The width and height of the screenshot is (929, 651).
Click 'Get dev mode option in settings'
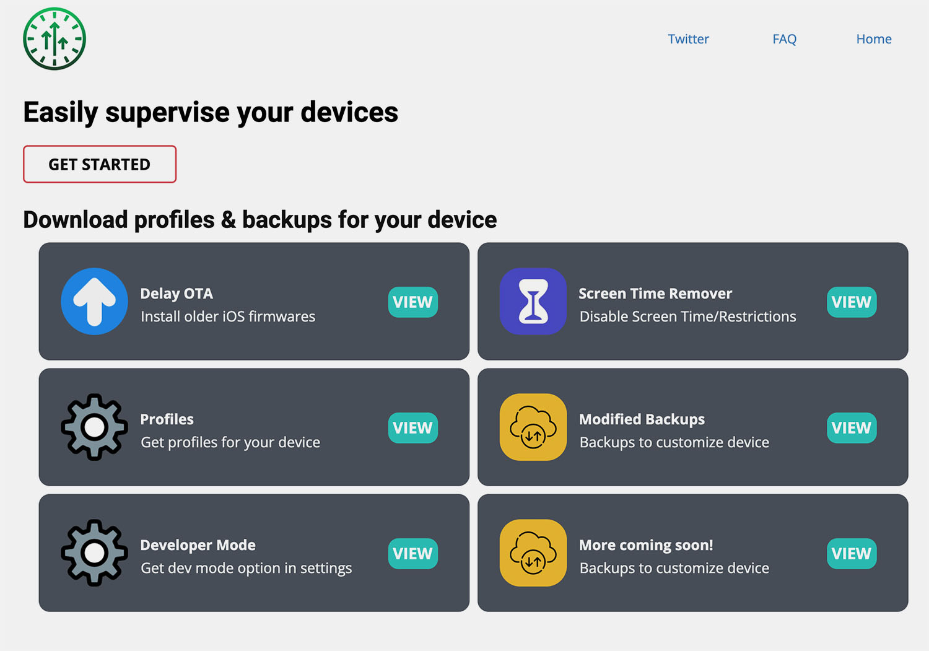point(246,568)
